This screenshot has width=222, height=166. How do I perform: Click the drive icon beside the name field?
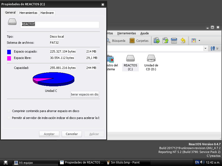point(12,22)
